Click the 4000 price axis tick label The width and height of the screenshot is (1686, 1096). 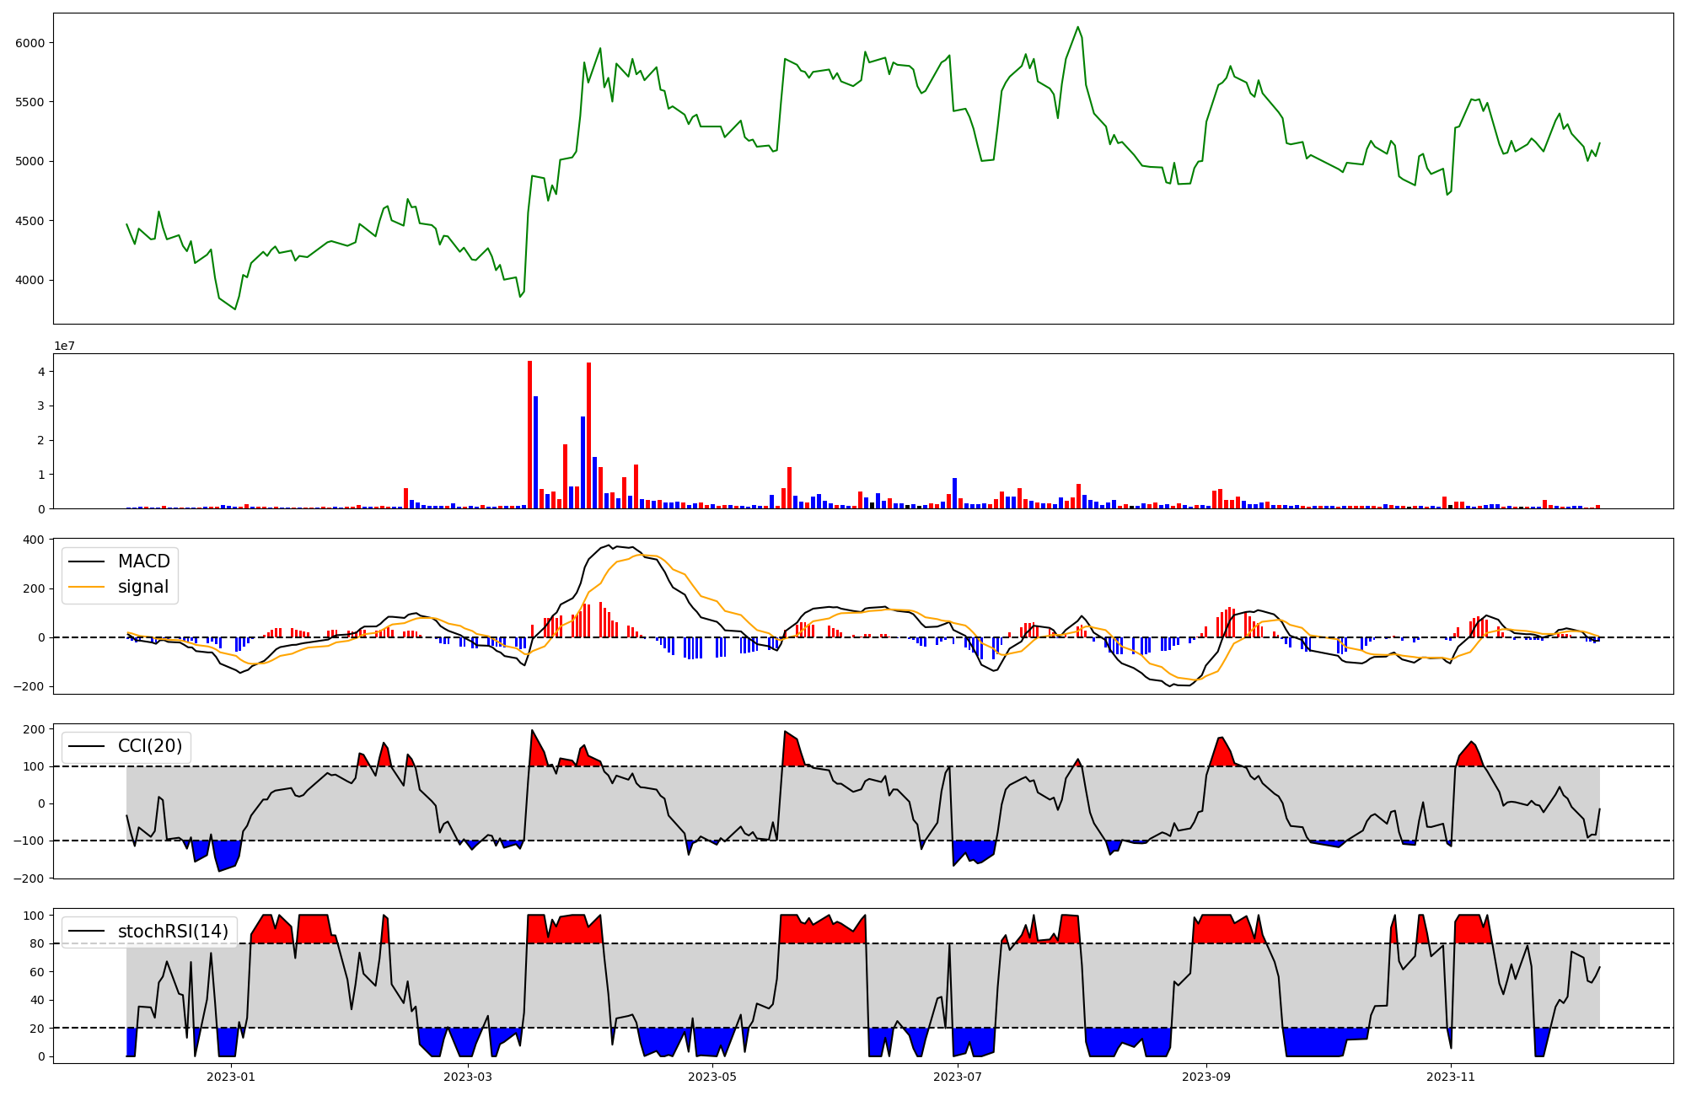30,281
